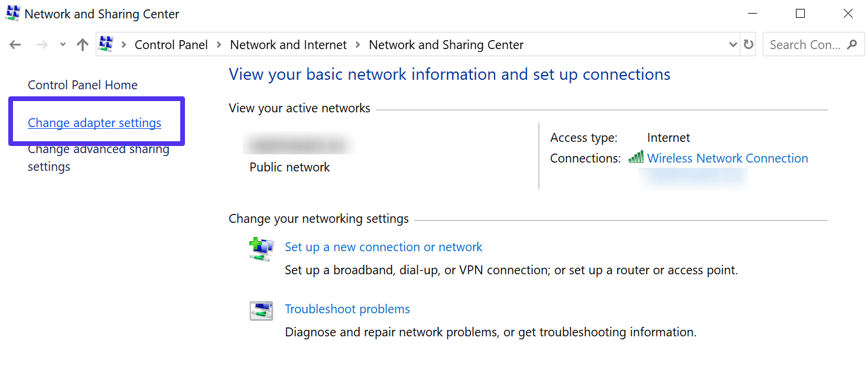The image size is (868, 370).
Task: Click the search magnifier icon
Action: pos(851,44)
